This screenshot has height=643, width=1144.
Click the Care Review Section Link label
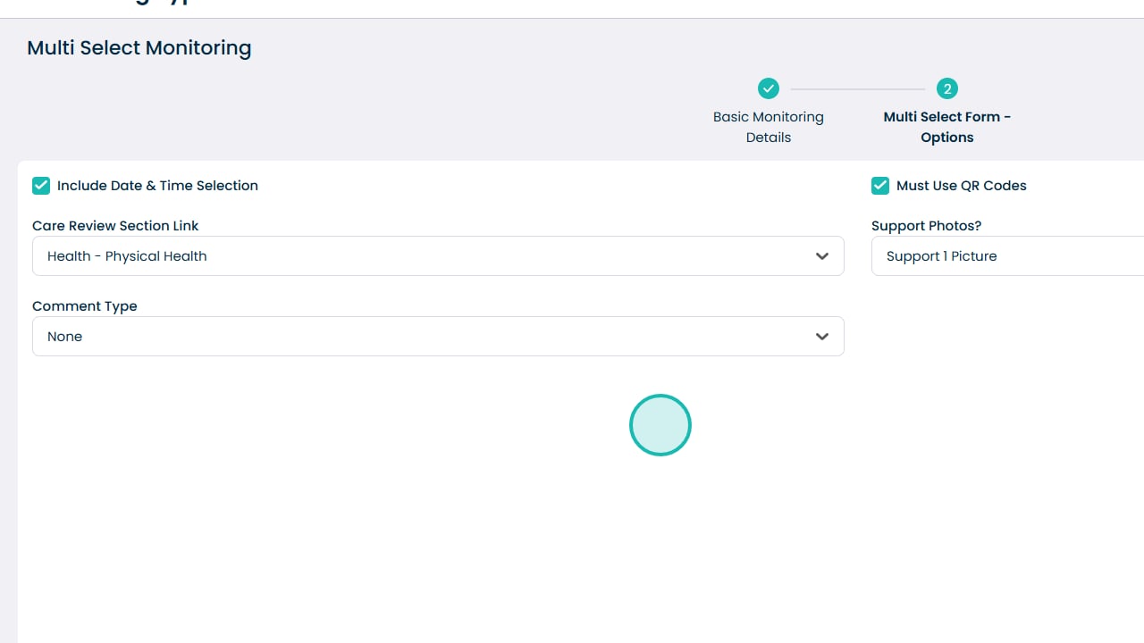pos(115,226)
